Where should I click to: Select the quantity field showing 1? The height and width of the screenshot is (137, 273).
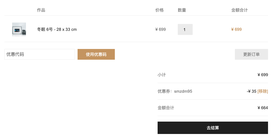point(185,29)
